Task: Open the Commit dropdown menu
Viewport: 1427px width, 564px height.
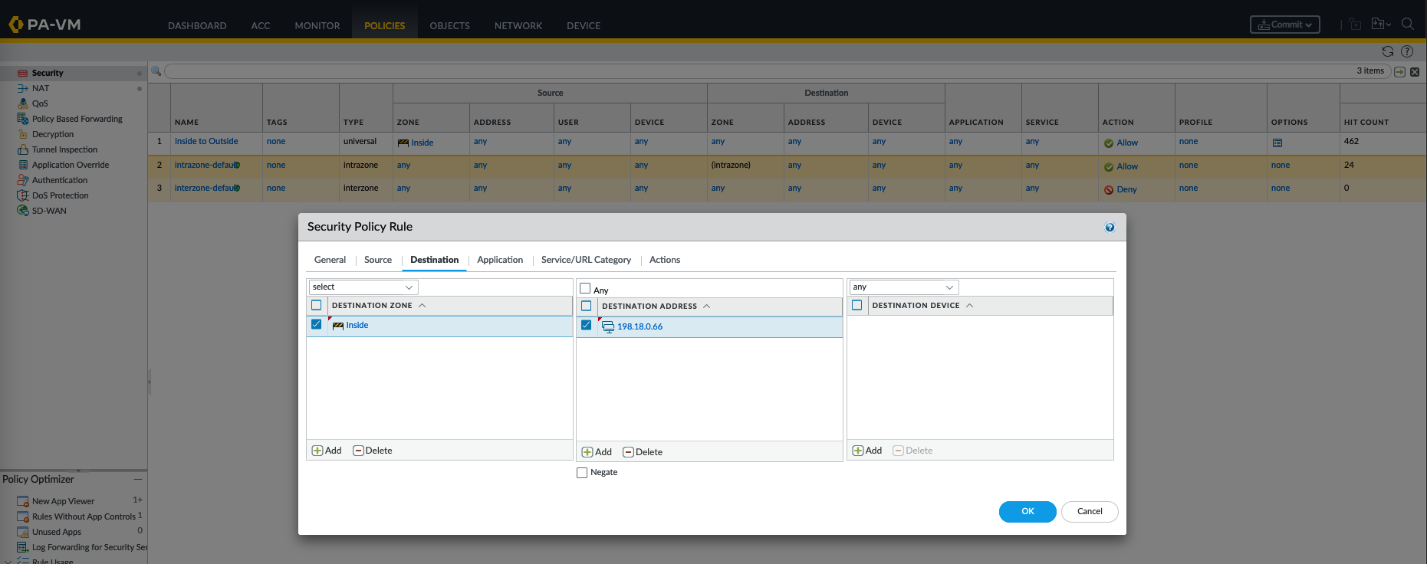Action: click(x=1284, y=25)
